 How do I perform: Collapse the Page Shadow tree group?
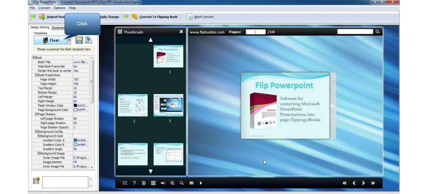click(x=36, y=114)
